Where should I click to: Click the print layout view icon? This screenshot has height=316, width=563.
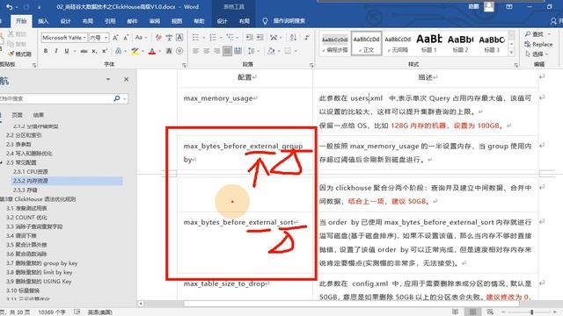(x=472, y=312)
